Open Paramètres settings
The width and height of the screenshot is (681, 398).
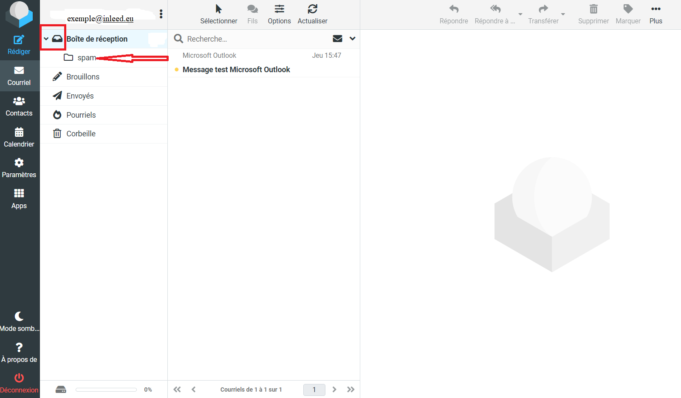19,168
